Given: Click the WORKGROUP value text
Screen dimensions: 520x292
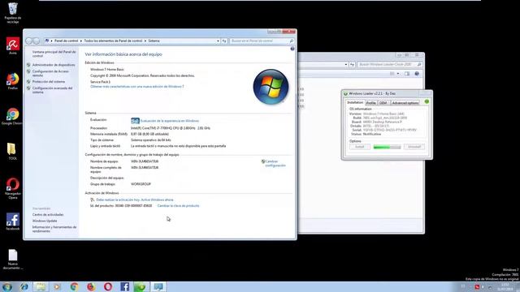Looking at the screenshot, I should point(141,184).
